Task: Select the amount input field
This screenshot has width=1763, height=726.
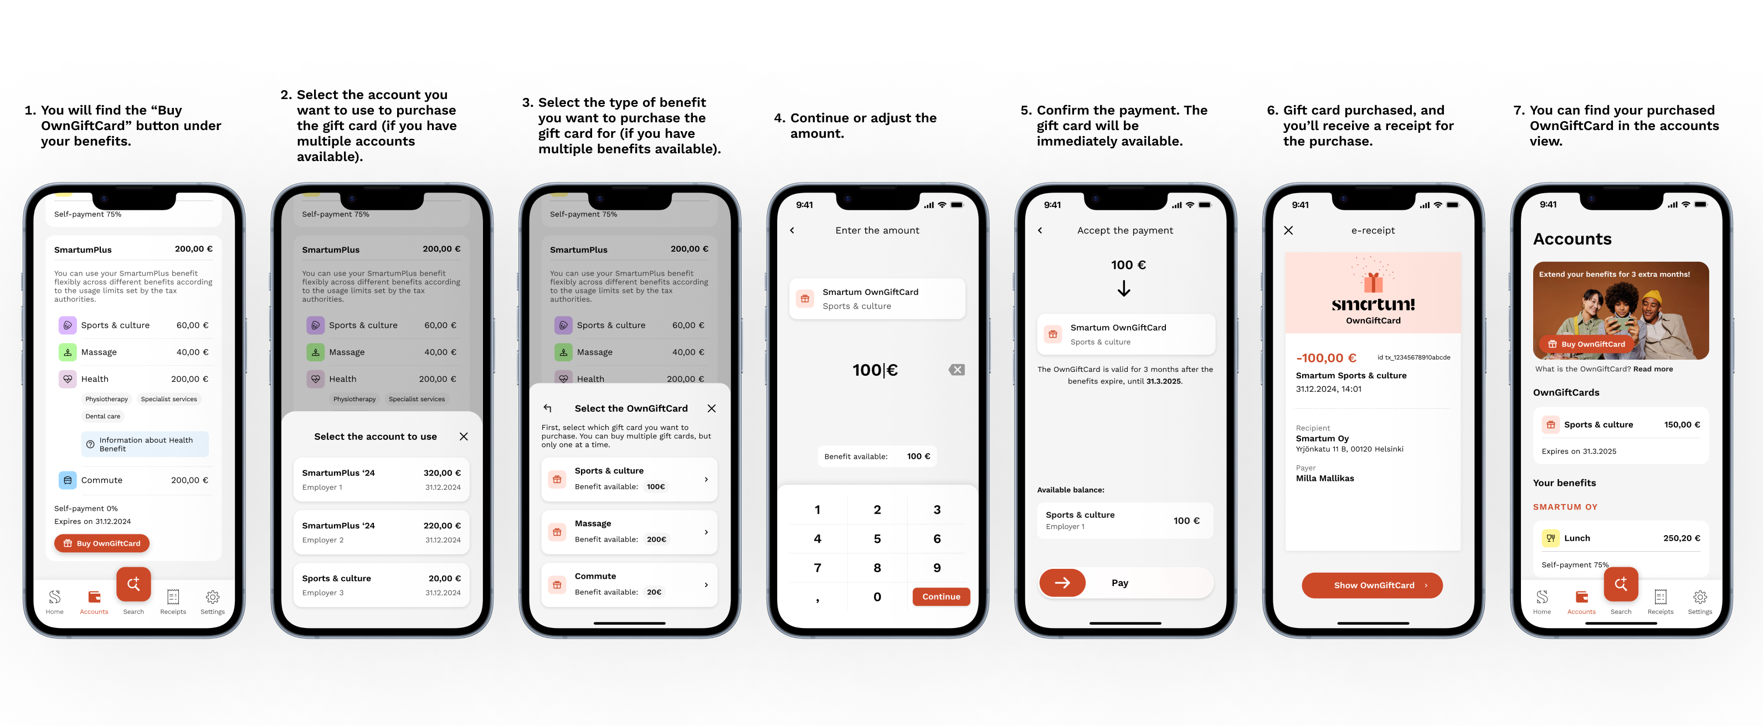Action: click(x=875, y=369)
